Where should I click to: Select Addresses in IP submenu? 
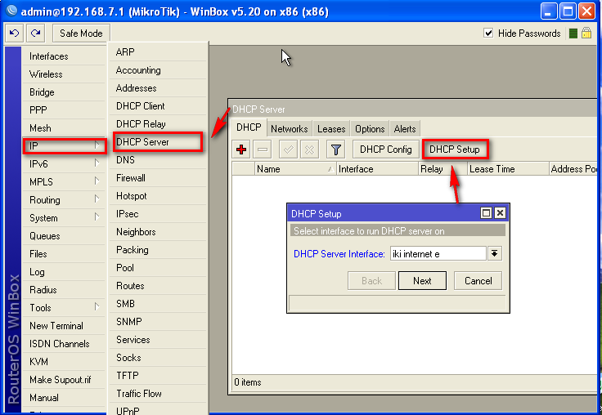pos(158,88)
